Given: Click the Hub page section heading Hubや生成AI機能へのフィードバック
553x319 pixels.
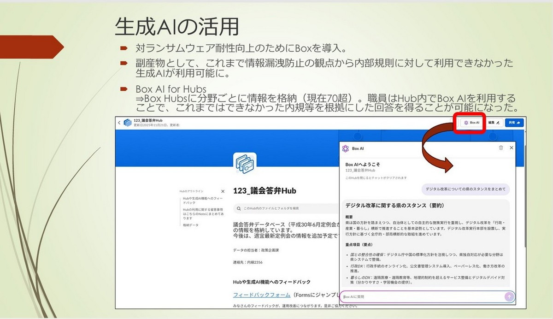Looking at the screenshot, I should point(272,282).
